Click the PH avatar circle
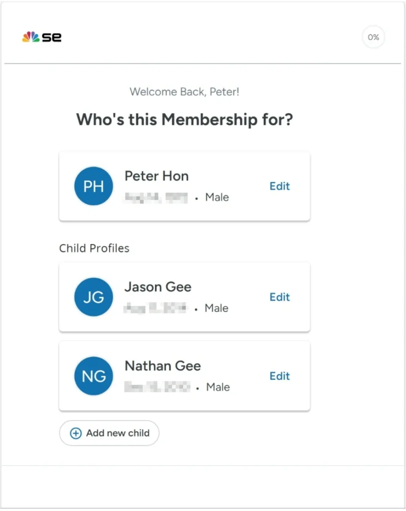This screenshot has height=511, width=406. tap(93, 186)
